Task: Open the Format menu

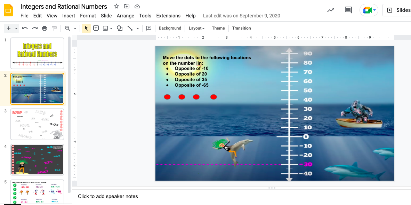Action: [x=88, y=16]
